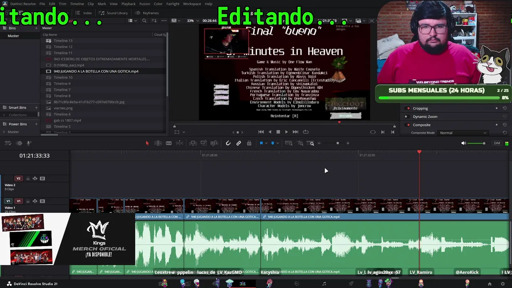Open viewer zoom 33% dropdown
512x288 pixels.
[192, 21]
